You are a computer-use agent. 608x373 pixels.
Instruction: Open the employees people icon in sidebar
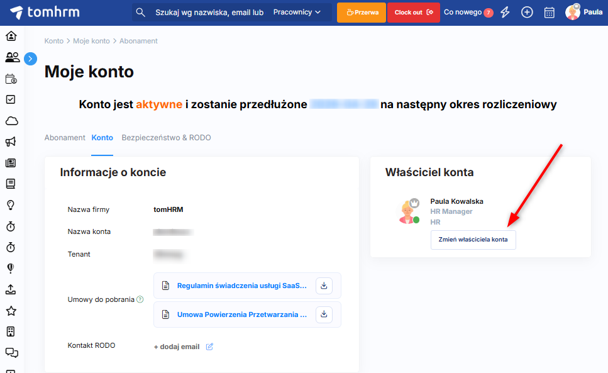(x=11, y=57)
